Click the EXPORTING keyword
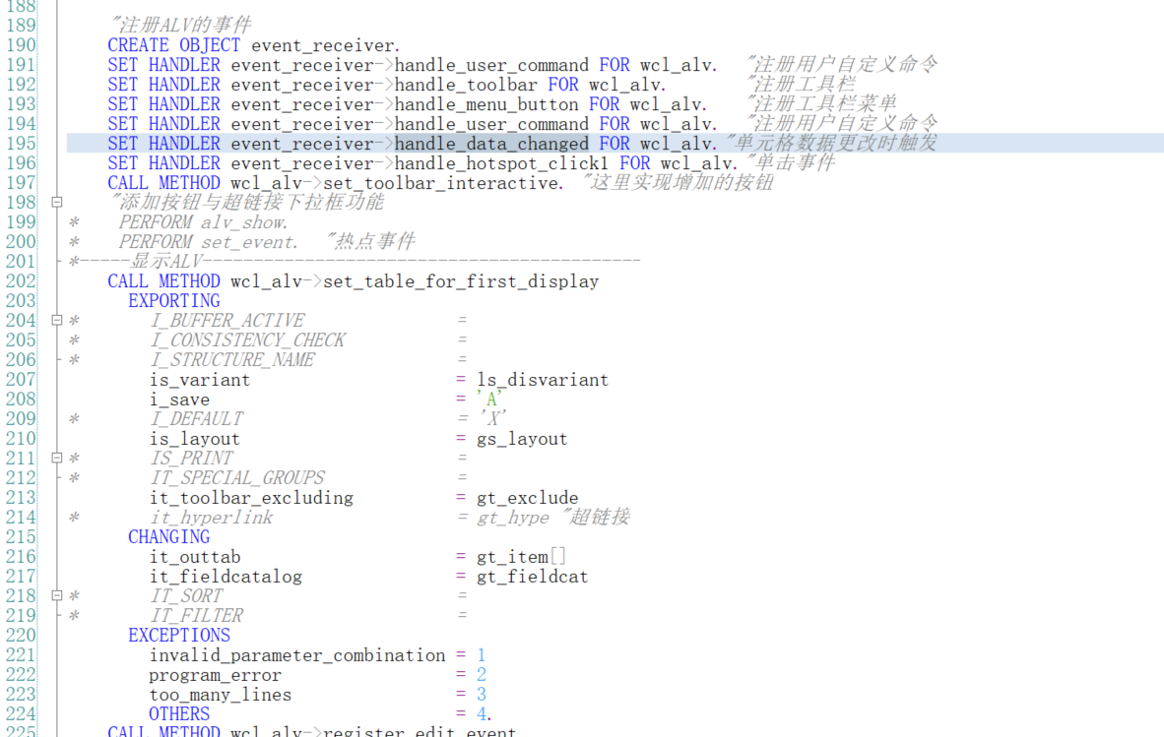This screenshot has width=1164, height=737. pos(173,301)
